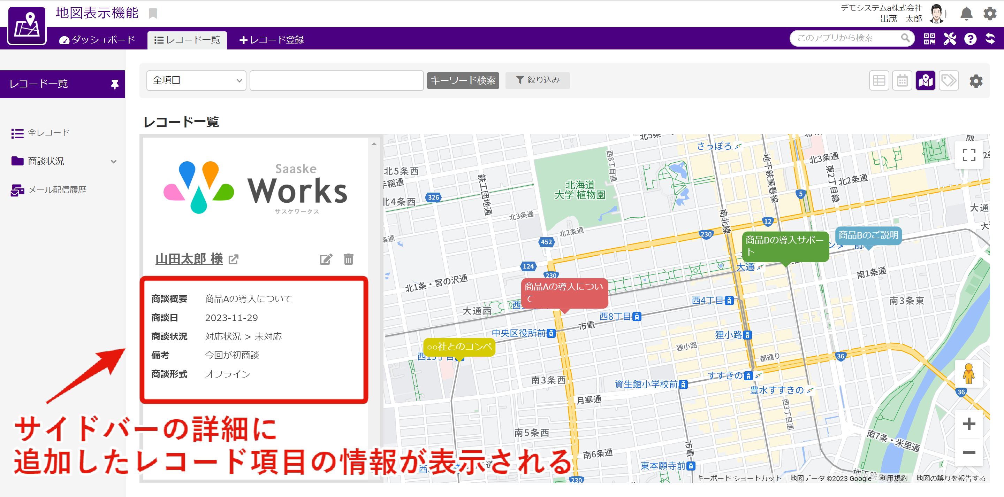Click the keyword search text box
The width and height of the screenshot is (1004, 497).
(x=336, y=80)
